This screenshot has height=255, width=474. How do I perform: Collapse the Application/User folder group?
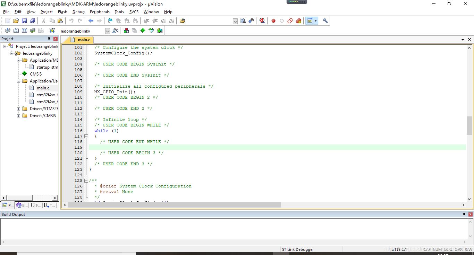19,81
